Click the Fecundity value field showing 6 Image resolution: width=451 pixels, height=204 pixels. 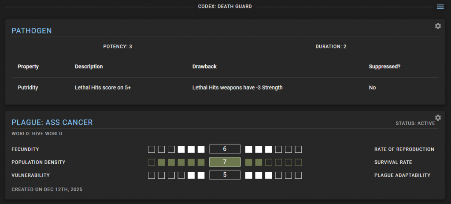225,149
